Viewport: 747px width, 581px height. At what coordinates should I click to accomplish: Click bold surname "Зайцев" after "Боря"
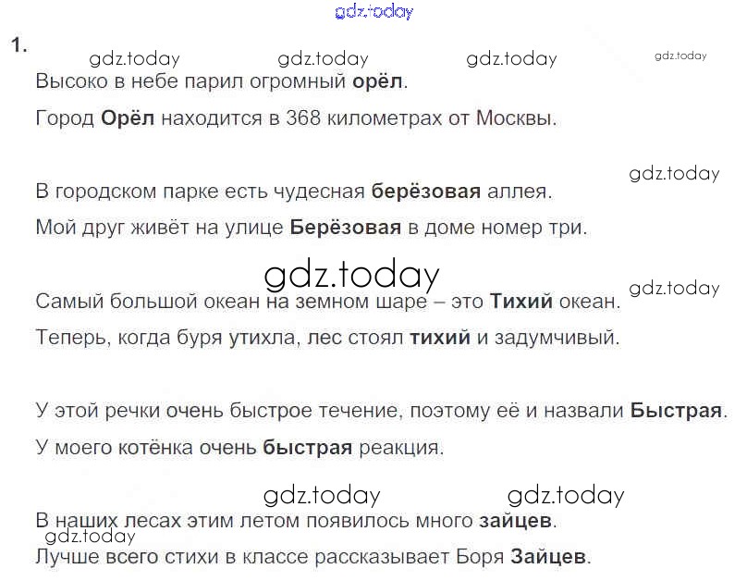(x=548, y=557)
